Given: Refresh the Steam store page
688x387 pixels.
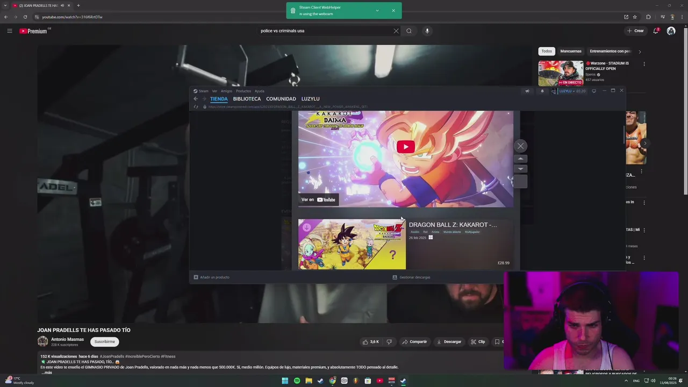Looking at the screenshot, I should coord(196,106).
